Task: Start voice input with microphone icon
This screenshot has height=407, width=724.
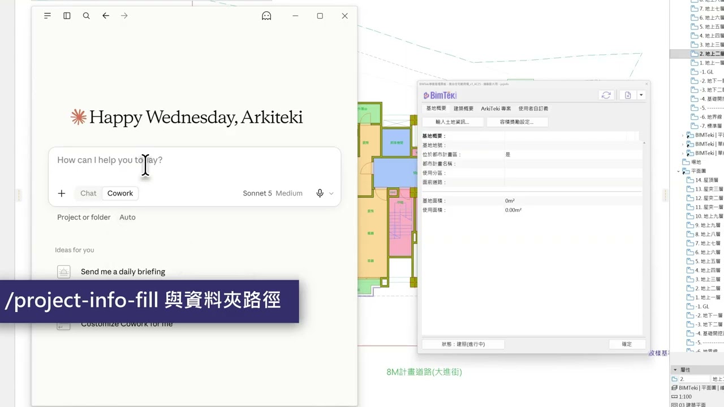Action: (320, 193)
